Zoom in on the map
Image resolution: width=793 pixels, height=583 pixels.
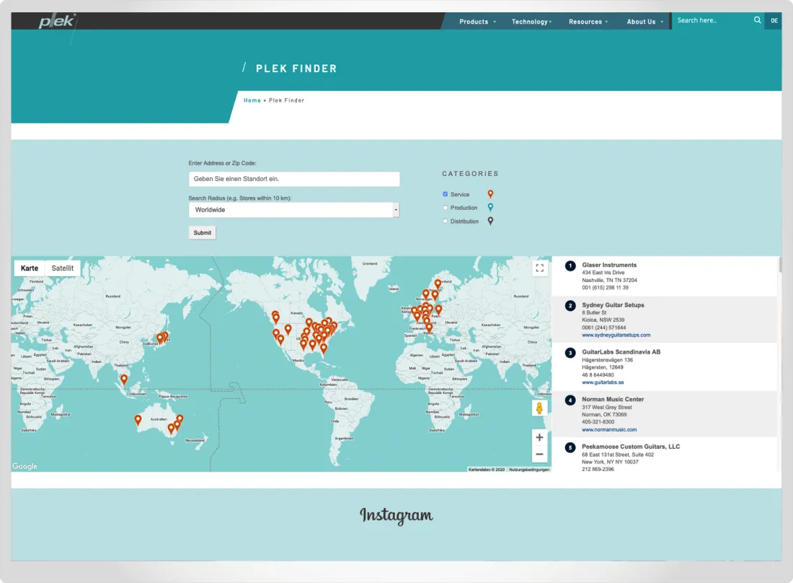pyautogui.click(x=539, y=437)
